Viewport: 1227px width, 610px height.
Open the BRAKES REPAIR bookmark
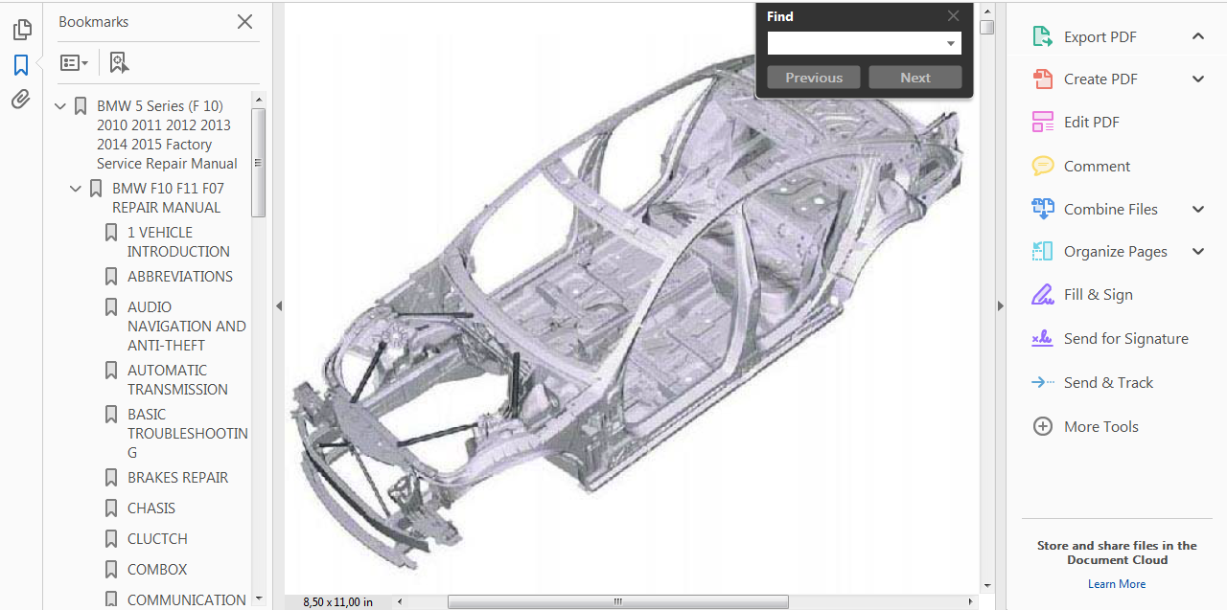[x=177, y=477]
